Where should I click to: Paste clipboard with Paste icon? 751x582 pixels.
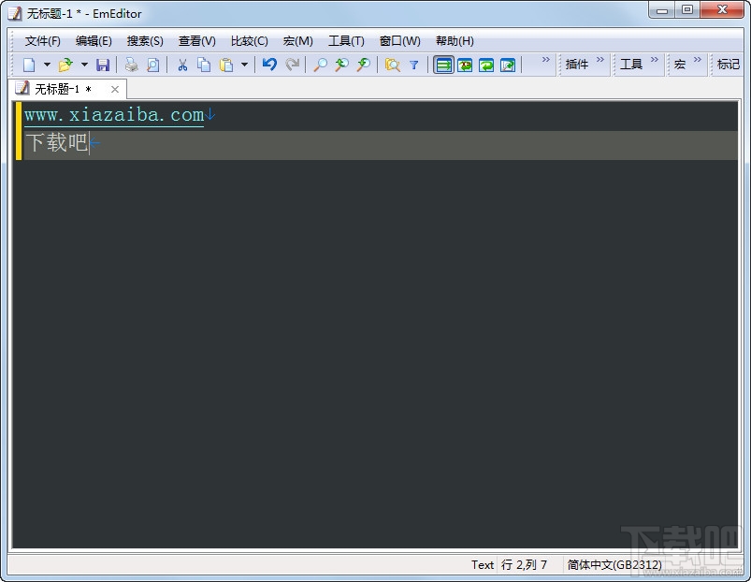point(226,65)
